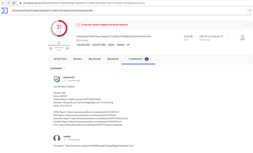The width and height of the screenshot is (253, 153).
Task: Open the Behavior tab
Action: (113, 59)
